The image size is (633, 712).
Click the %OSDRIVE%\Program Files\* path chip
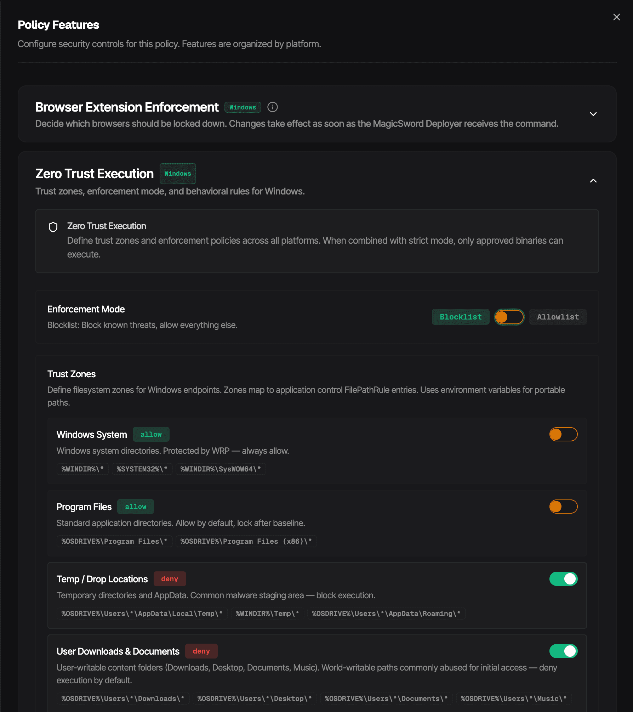[114, 541]
